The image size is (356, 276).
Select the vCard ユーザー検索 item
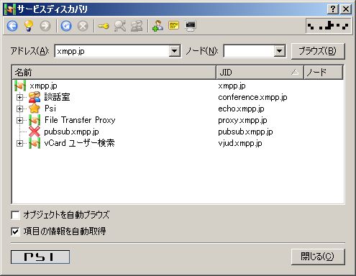coord(79,143)
